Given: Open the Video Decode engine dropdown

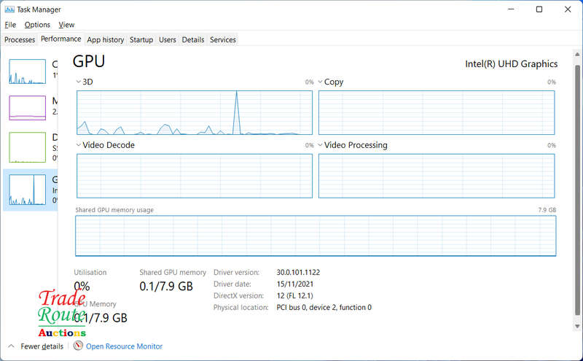Looking at the screenshot, I should [x=79, y=145].
